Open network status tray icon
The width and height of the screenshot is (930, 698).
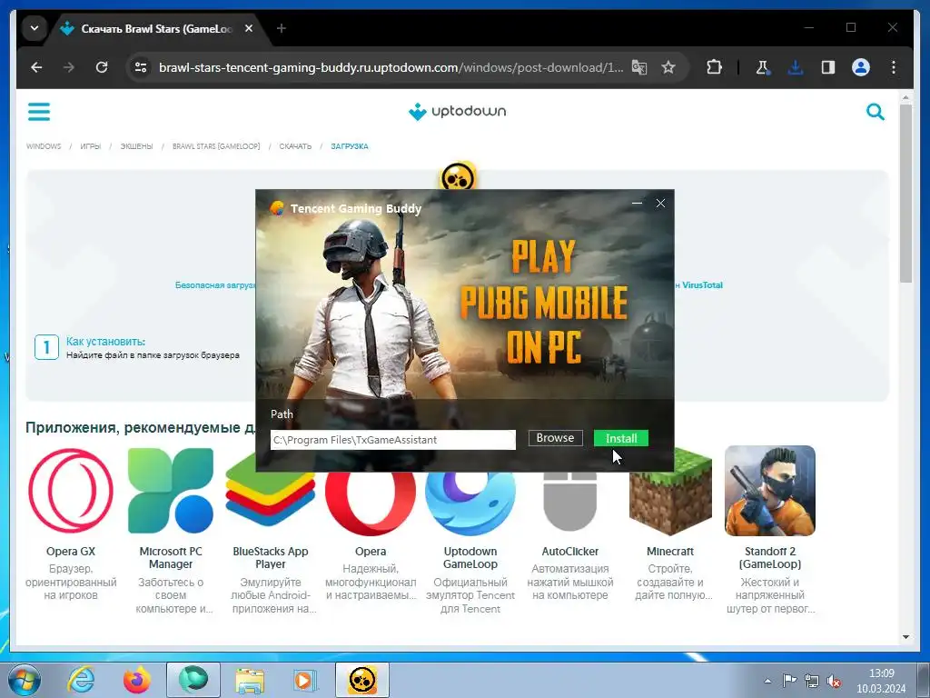pyautogui.click(x=811, y=681)
